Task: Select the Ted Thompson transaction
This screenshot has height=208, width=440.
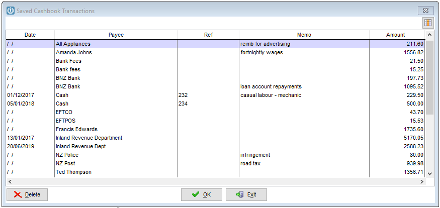Action: (x=216, y=172)
